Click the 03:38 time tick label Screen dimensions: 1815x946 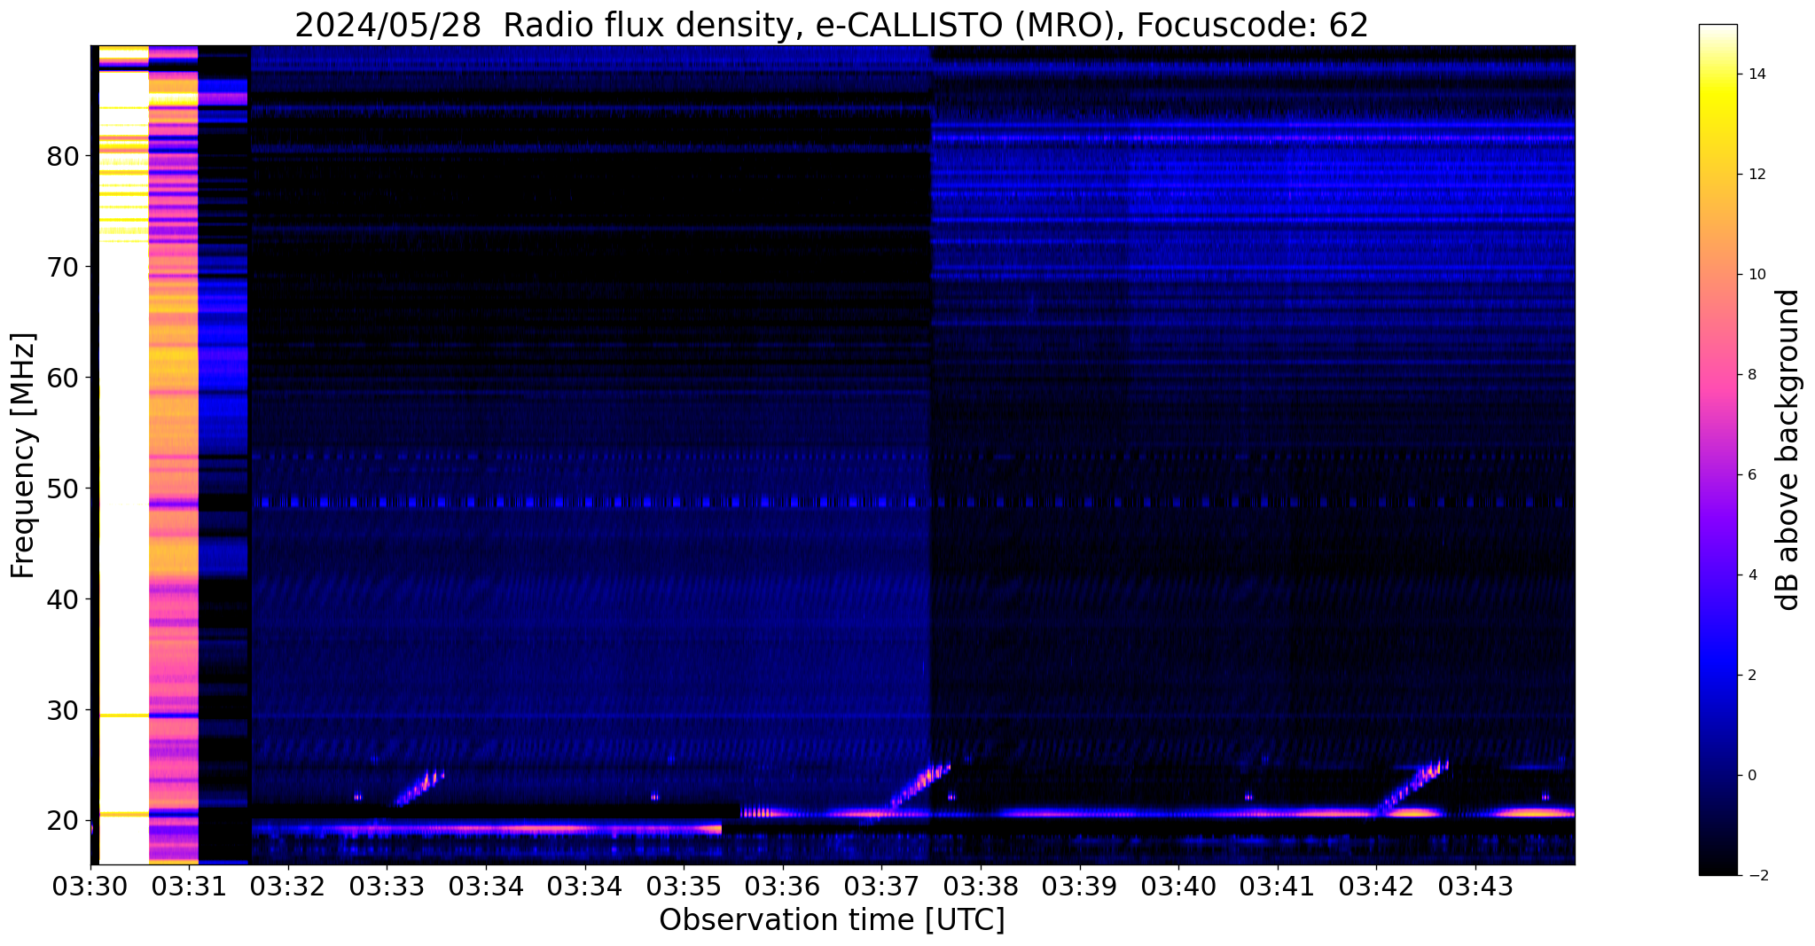(980, 886)
